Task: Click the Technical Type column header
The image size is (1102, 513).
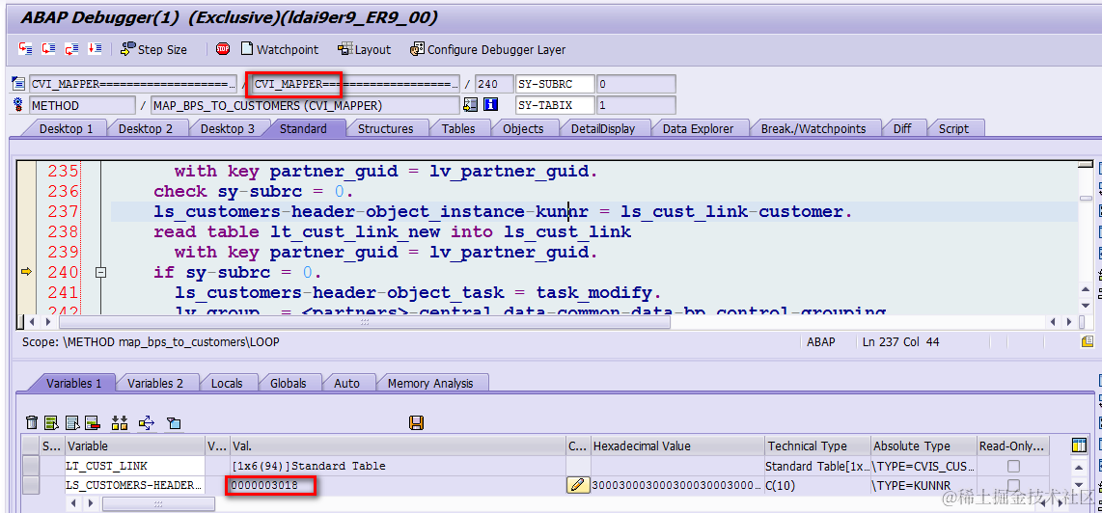Action: click(x=817, y=445)
